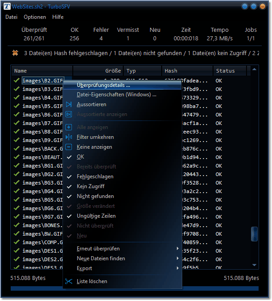Click the vertical scrollbar thumb in file list
Viewport: 272px width, 301px height.
[x=254, y=233]
